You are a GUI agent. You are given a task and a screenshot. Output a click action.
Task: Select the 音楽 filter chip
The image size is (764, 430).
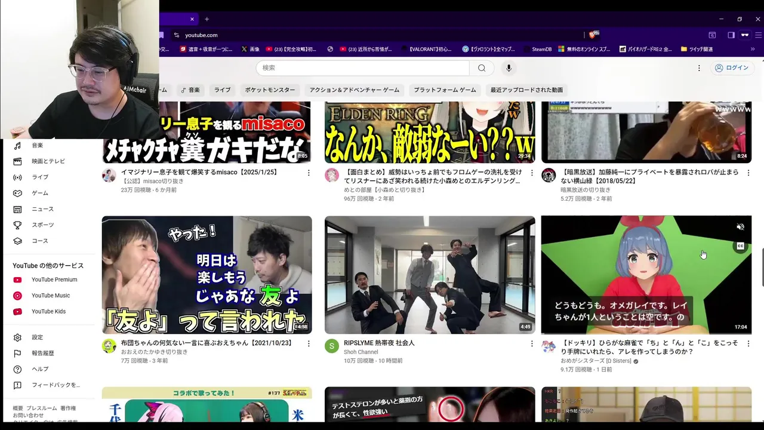click(190, 90)
